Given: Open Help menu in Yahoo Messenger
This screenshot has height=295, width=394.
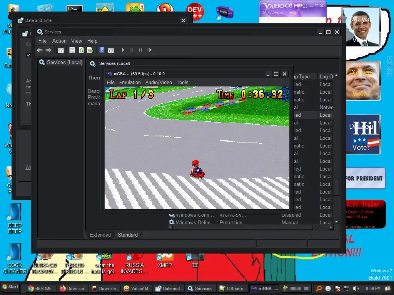Looking at the screenshot, I should [x=293, y=13].
